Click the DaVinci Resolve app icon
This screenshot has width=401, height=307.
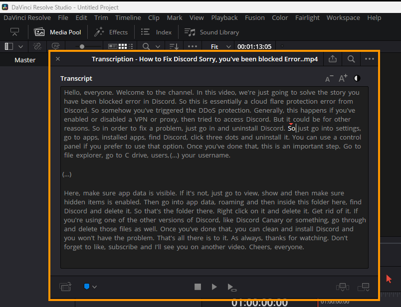[5, 7]
